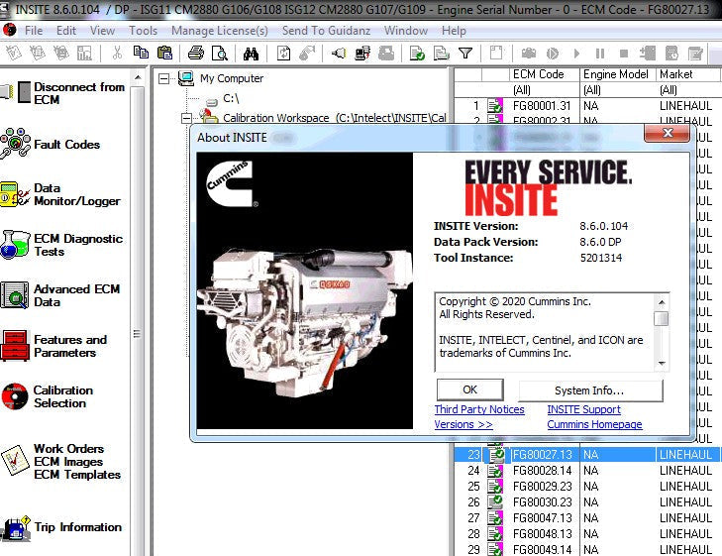The width and height of the screenshot is (722, 556).
Task: Select the FG80047.13 calibration row
Action: coord(587,518)
